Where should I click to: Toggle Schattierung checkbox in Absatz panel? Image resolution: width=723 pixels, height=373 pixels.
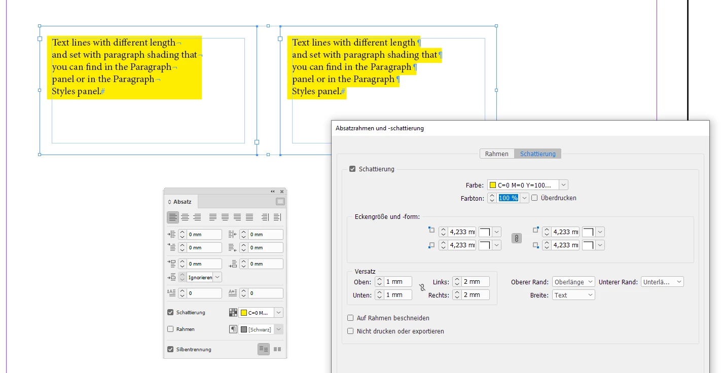pos(170,313)
